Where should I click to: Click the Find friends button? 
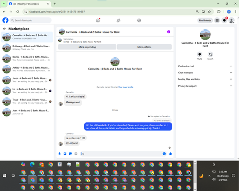tap(205, 20)
